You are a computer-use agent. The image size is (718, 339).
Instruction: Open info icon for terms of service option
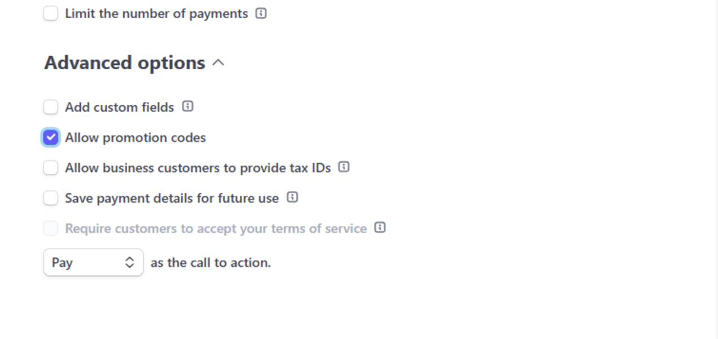[380, 228]
